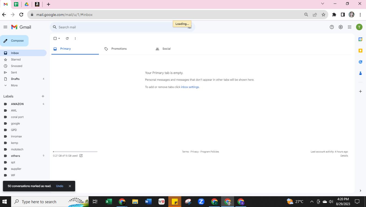View account activity Details
The image size is (366, 207).
click(x=344, y=156)
